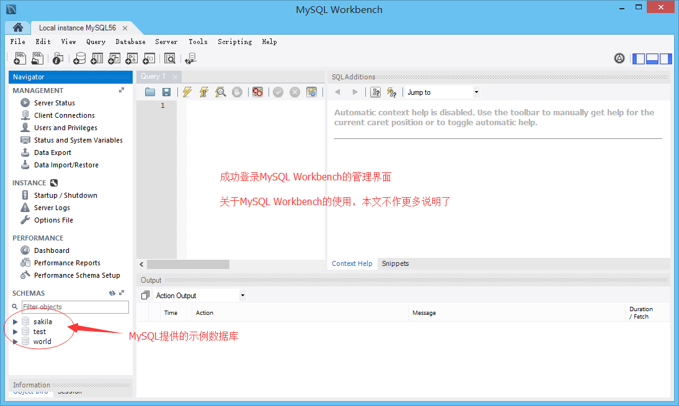Switch to the Context Help tab
679x406 pixels.
tap(352, 263)
